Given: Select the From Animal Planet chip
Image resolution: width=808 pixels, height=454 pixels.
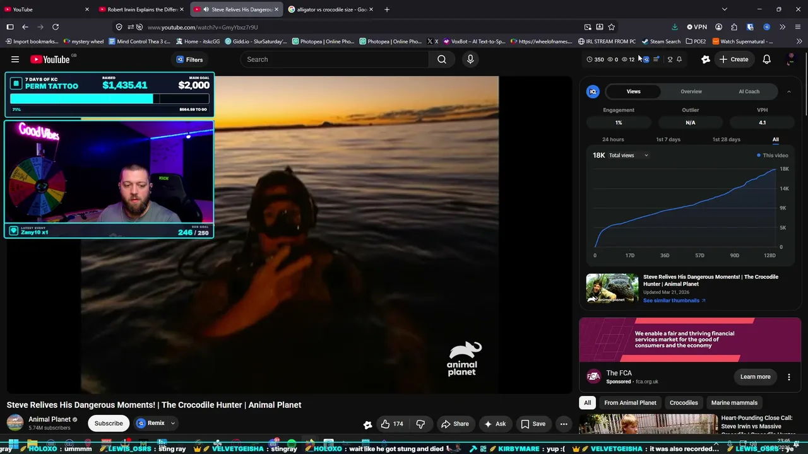Looking at the screenshot, I should point(630,403).
